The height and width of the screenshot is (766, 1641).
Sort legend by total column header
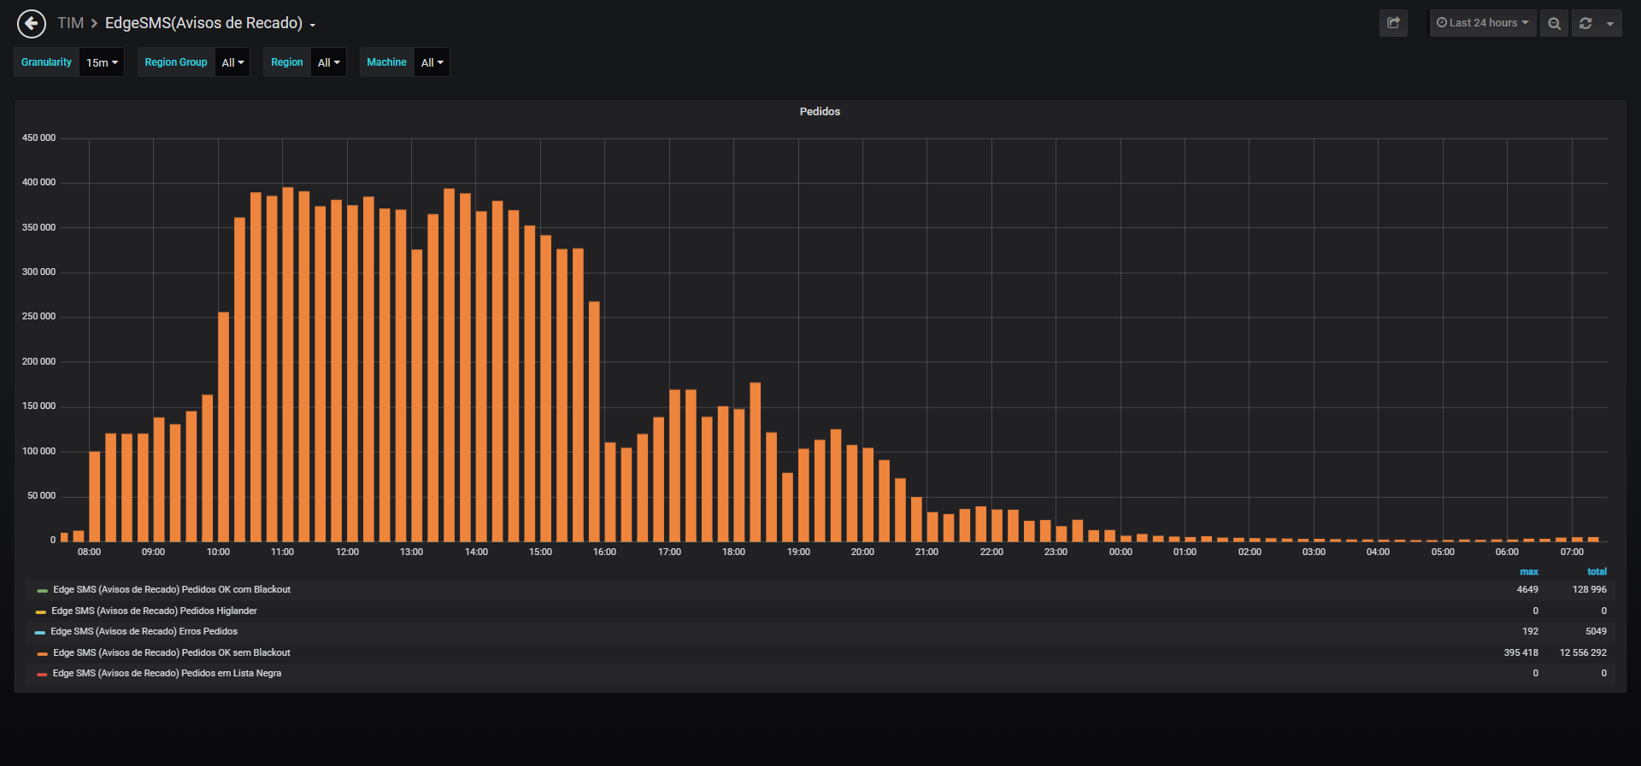tap(1597, 572)
